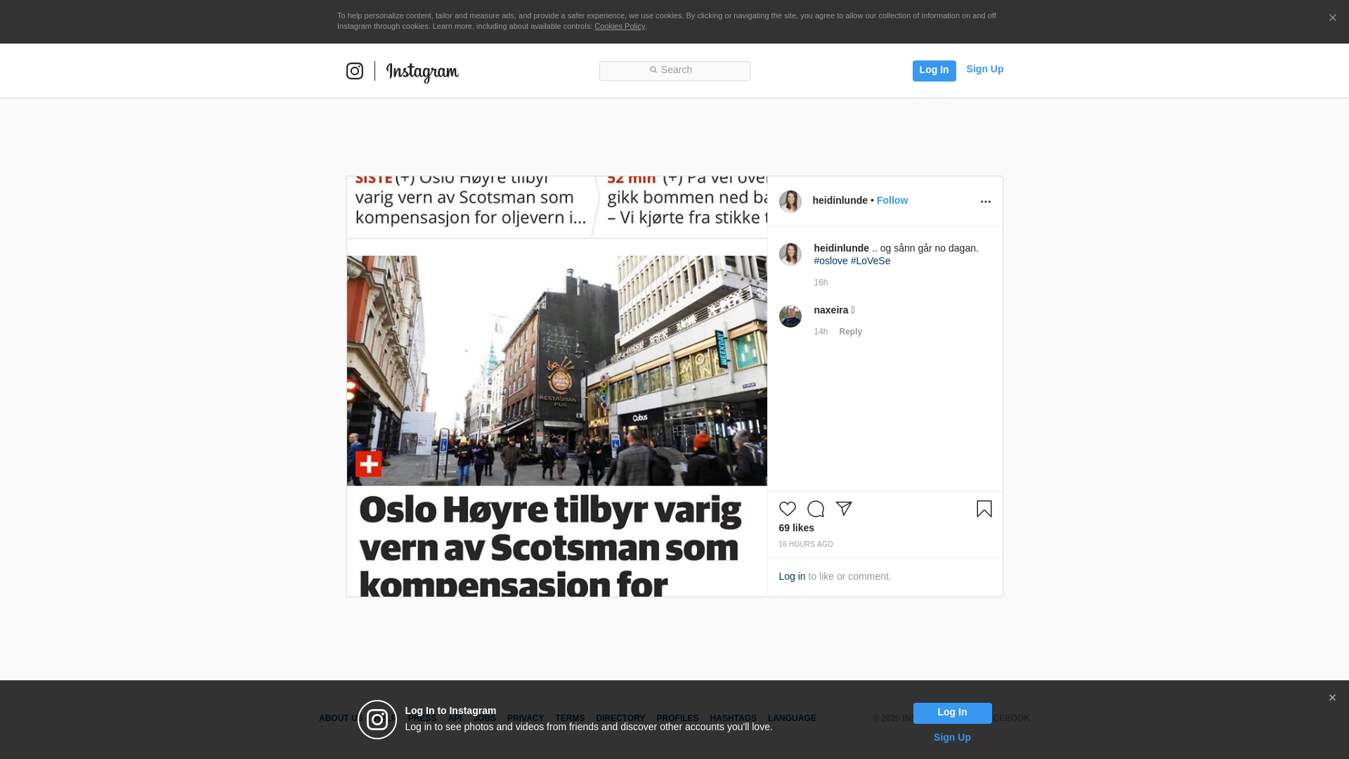The height and width of the screenshot is (759, 1349).
Task: Click the Instagram camera logo icon
Action: (x=355, y=71)
